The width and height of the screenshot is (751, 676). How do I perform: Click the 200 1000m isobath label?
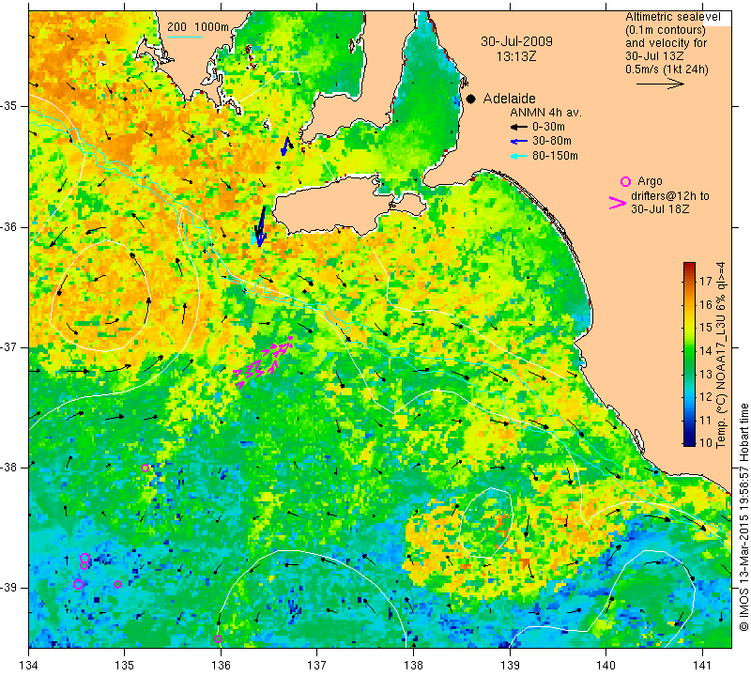(x=198, y=27)
